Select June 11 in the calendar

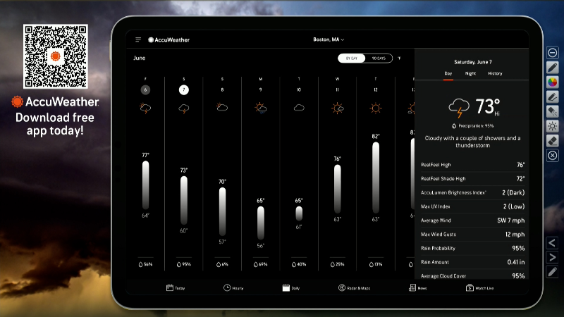[x=337, y=90]
